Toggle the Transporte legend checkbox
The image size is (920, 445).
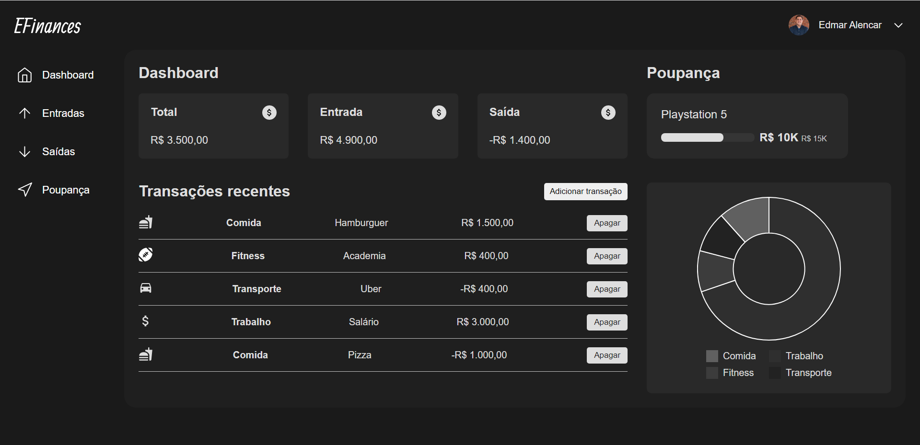click(774, 373)
